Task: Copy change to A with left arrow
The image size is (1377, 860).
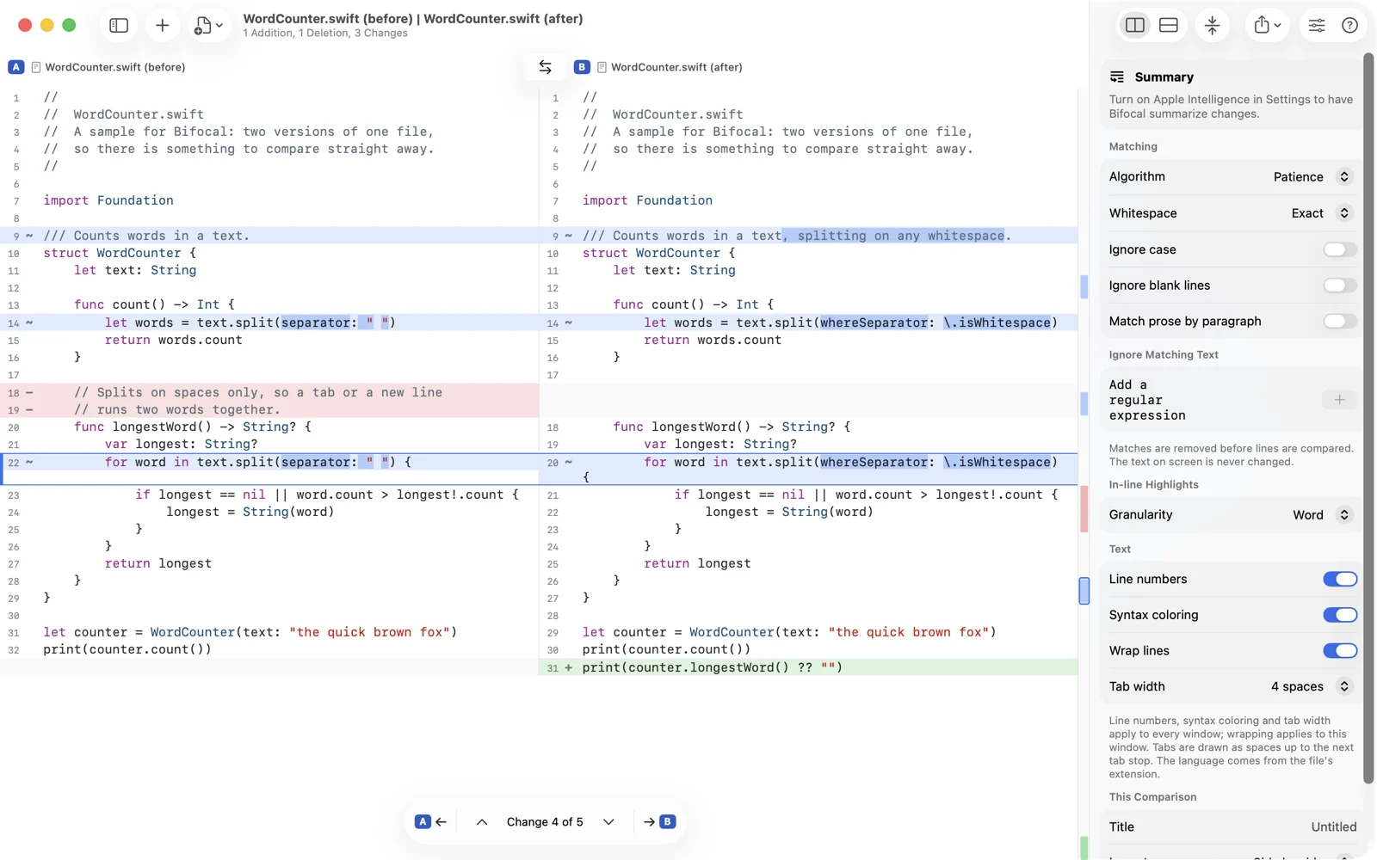Action: (x=431, y=822)
